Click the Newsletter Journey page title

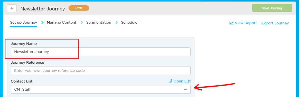tap(43, 9)
